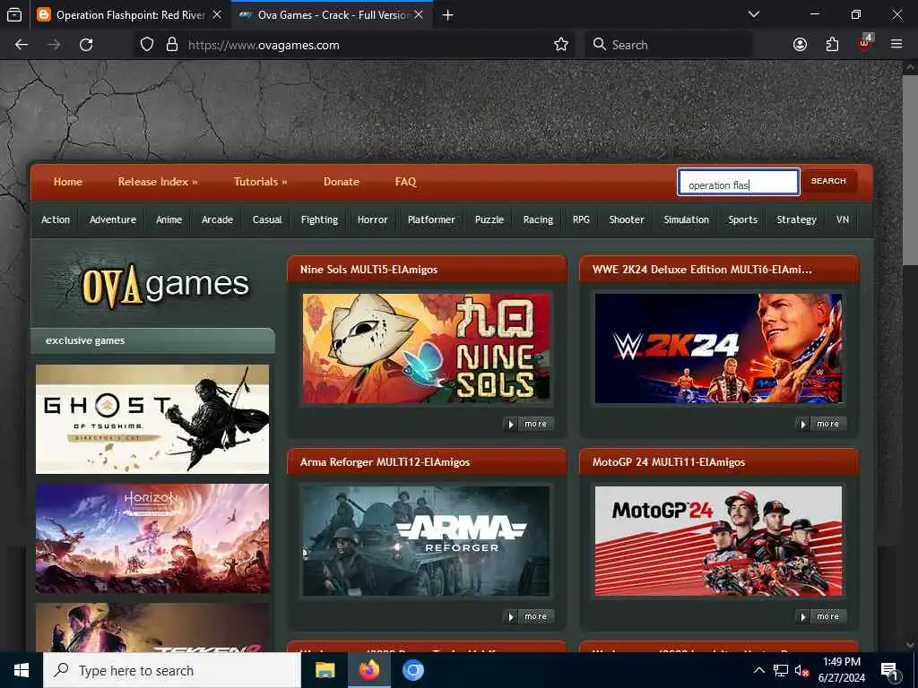Close the Ova Games tab
Image resolution: width=918 pixels, height=688 pixels.
(x=419, y=14)
